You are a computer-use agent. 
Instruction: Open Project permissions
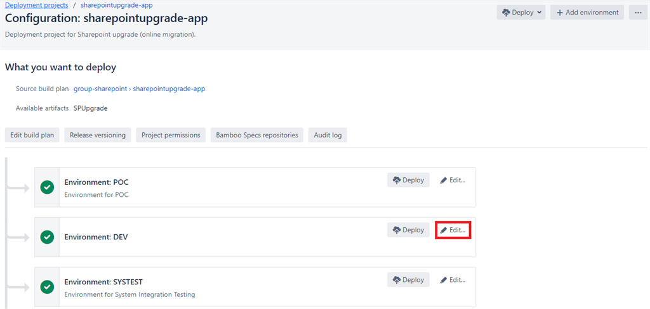(171, 135)
